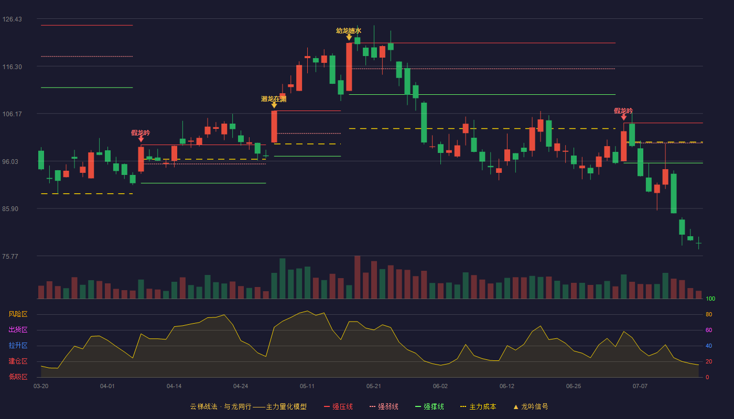
Task: Click the 06-25 date label
Action: tap(574, 386)
